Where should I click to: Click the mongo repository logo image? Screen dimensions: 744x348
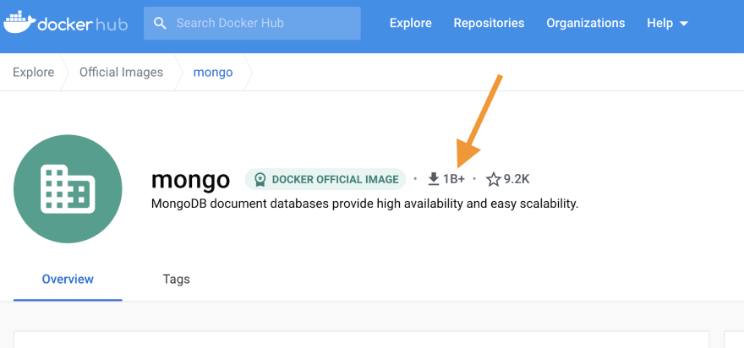tap(68, 188)
